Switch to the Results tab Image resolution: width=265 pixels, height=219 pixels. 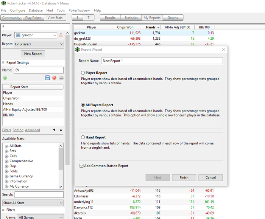point(110,17)
